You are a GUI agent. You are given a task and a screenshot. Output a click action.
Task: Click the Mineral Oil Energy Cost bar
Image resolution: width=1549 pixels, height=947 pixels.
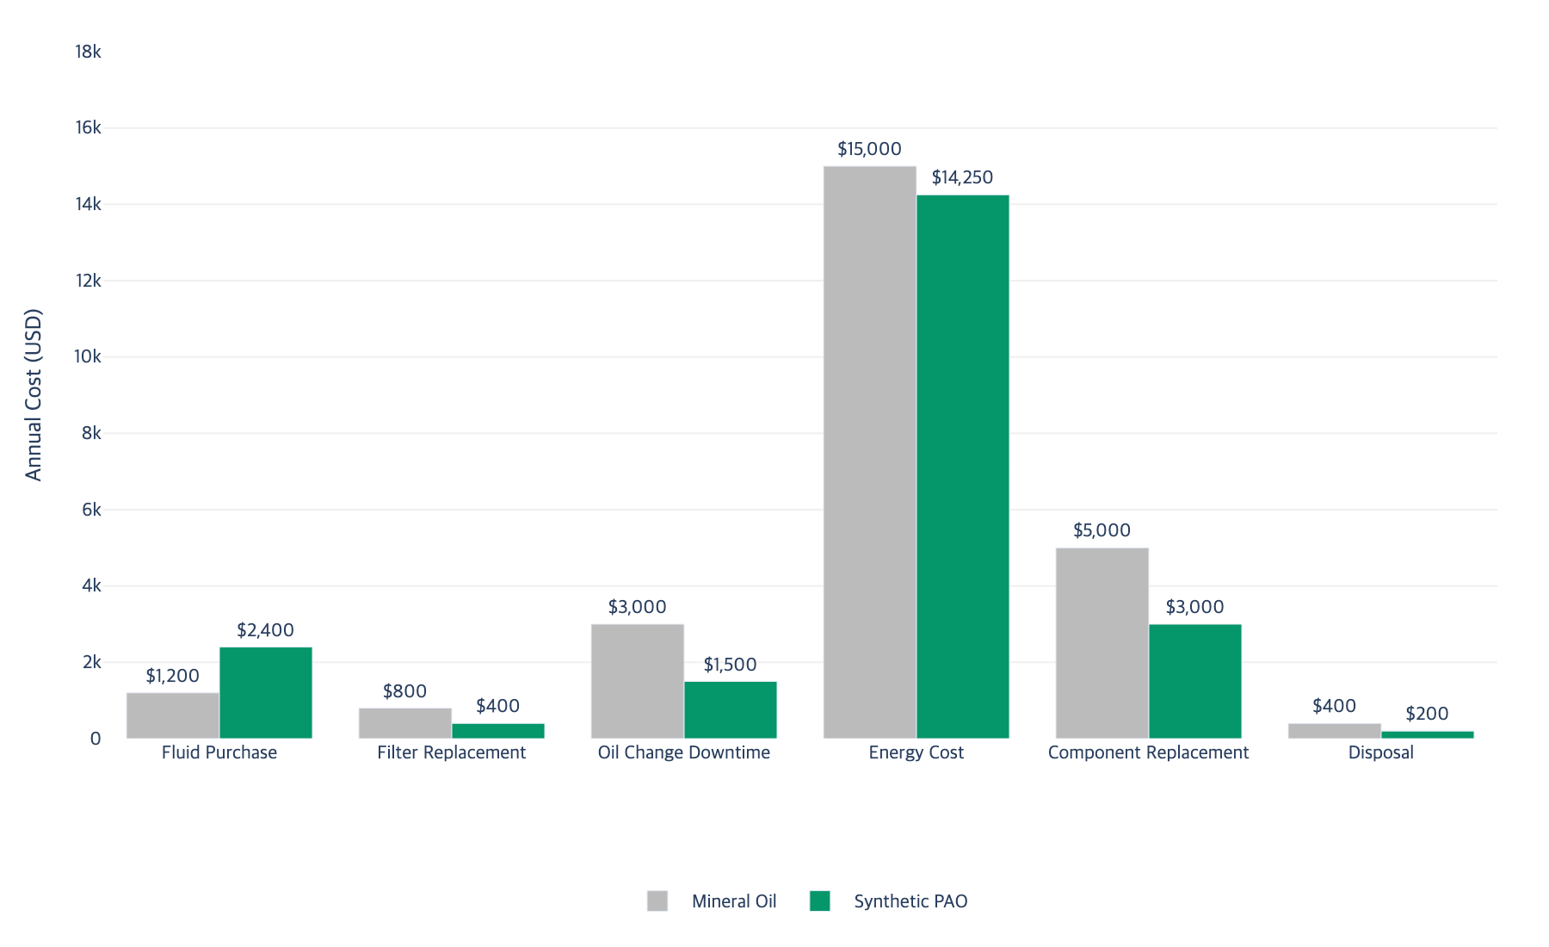coord(870,452)
